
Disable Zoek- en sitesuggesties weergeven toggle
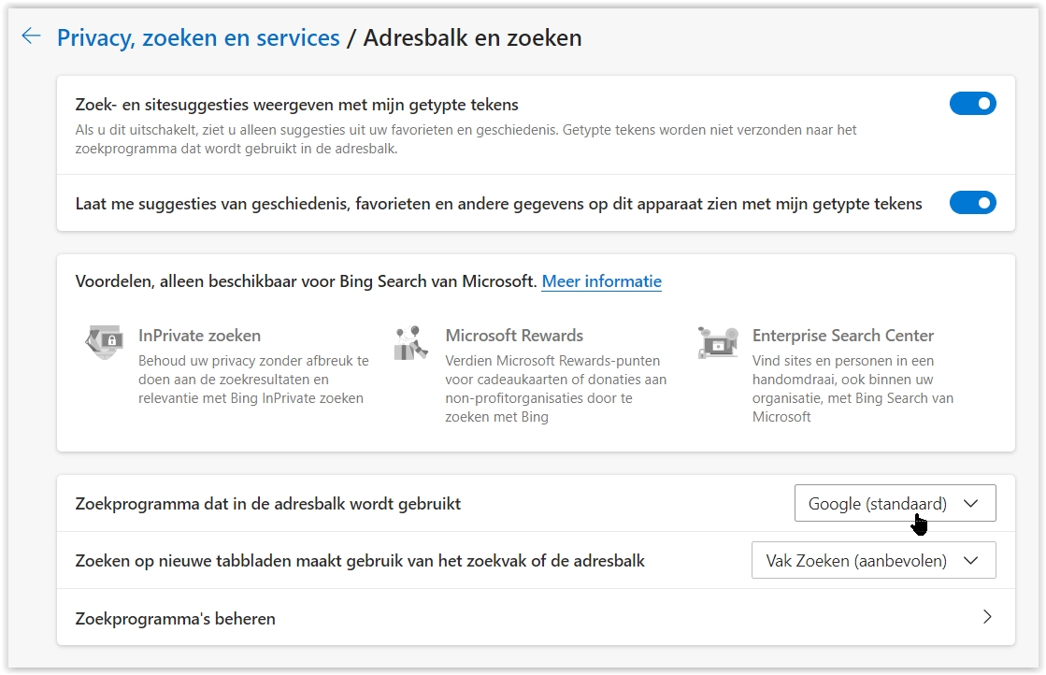click(973, 103)
